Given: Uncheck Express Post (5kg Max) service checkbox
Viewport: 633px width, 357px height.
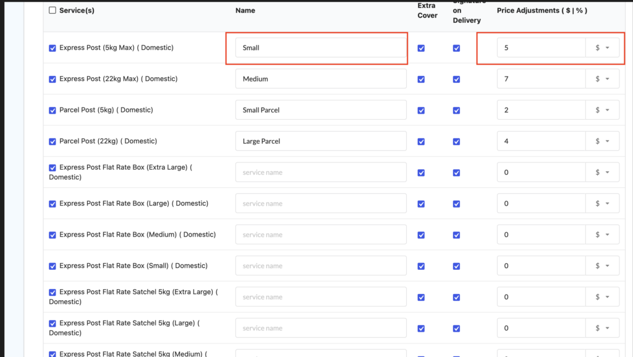Looking at the screenshot, I should [53, 48].
